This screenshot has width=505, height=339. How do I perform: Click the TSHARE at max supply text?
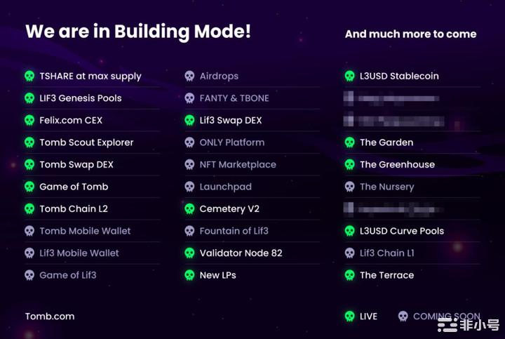tap(90, 77)
